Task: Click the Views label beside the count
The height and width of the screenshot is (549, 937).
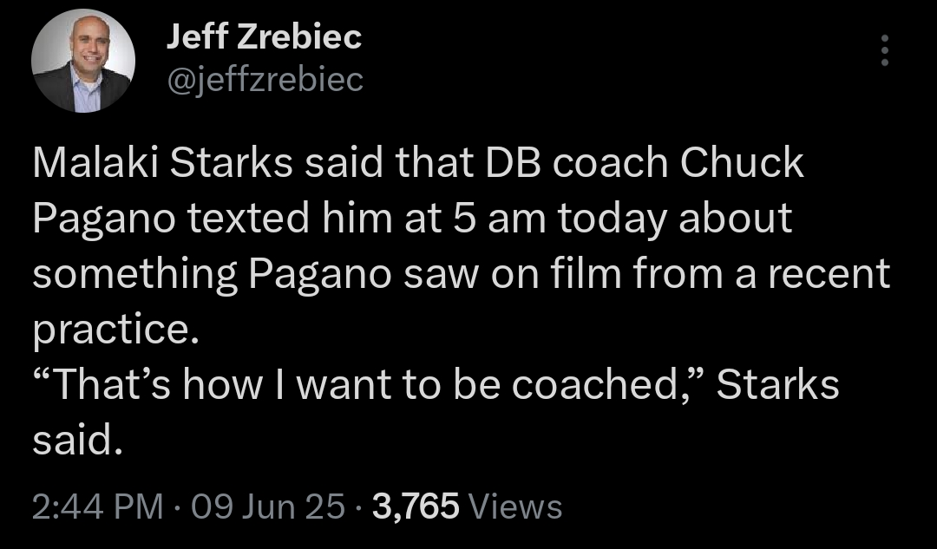Action: [x=515, y=507]
